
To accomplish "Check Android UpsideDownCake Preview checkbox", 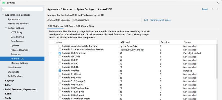I will click(x=60, y=46).
